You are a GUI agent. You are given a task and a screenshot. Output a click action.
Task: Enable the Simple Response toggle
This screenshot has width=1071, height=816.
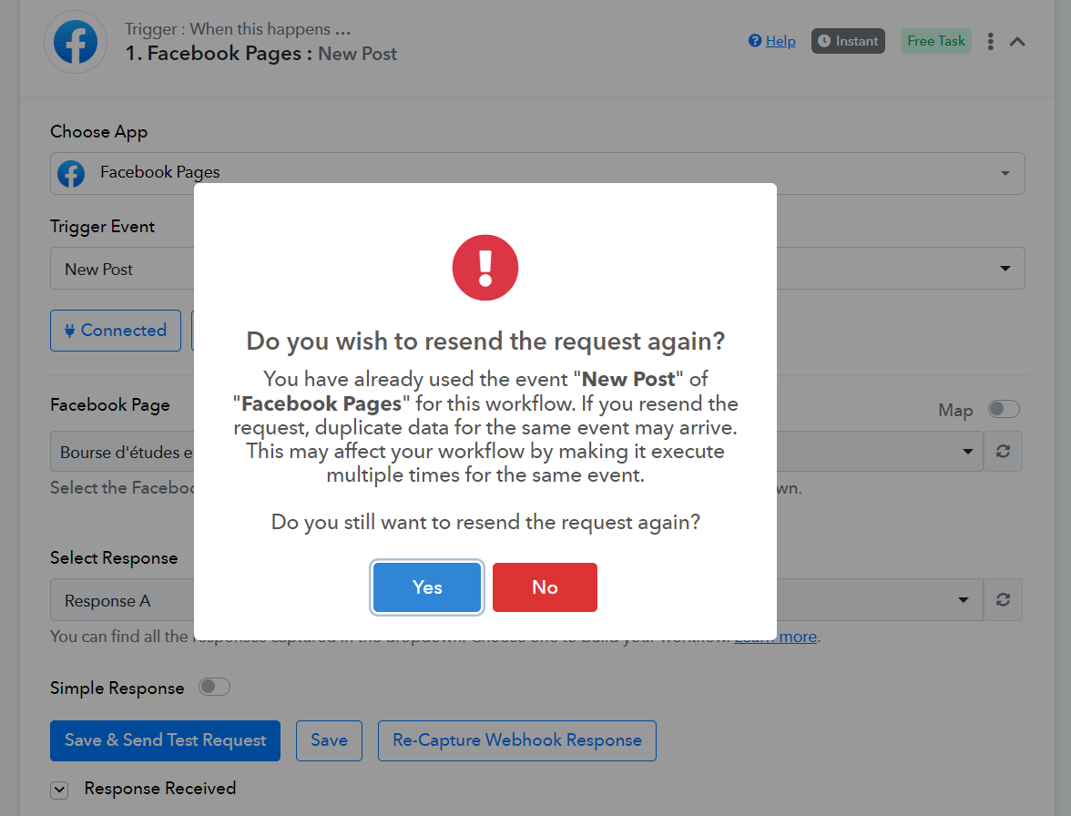(x=215, y=687)
